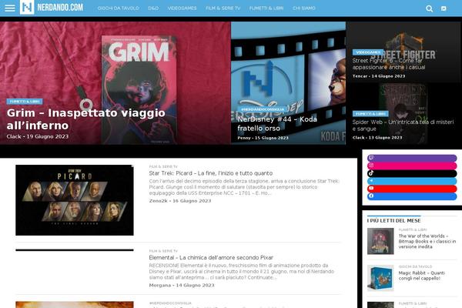
Task: Select Videogames in the top navigation
Action: [182, 8]
